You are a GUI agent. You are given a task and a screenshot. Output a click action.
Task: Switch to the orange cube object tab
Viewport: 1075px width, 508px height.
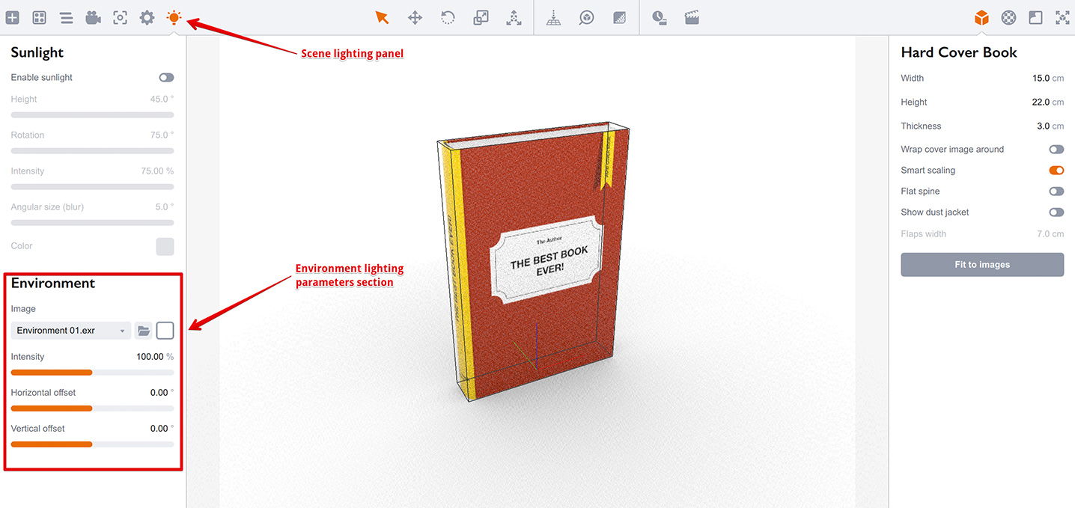[x=981, y=18]
